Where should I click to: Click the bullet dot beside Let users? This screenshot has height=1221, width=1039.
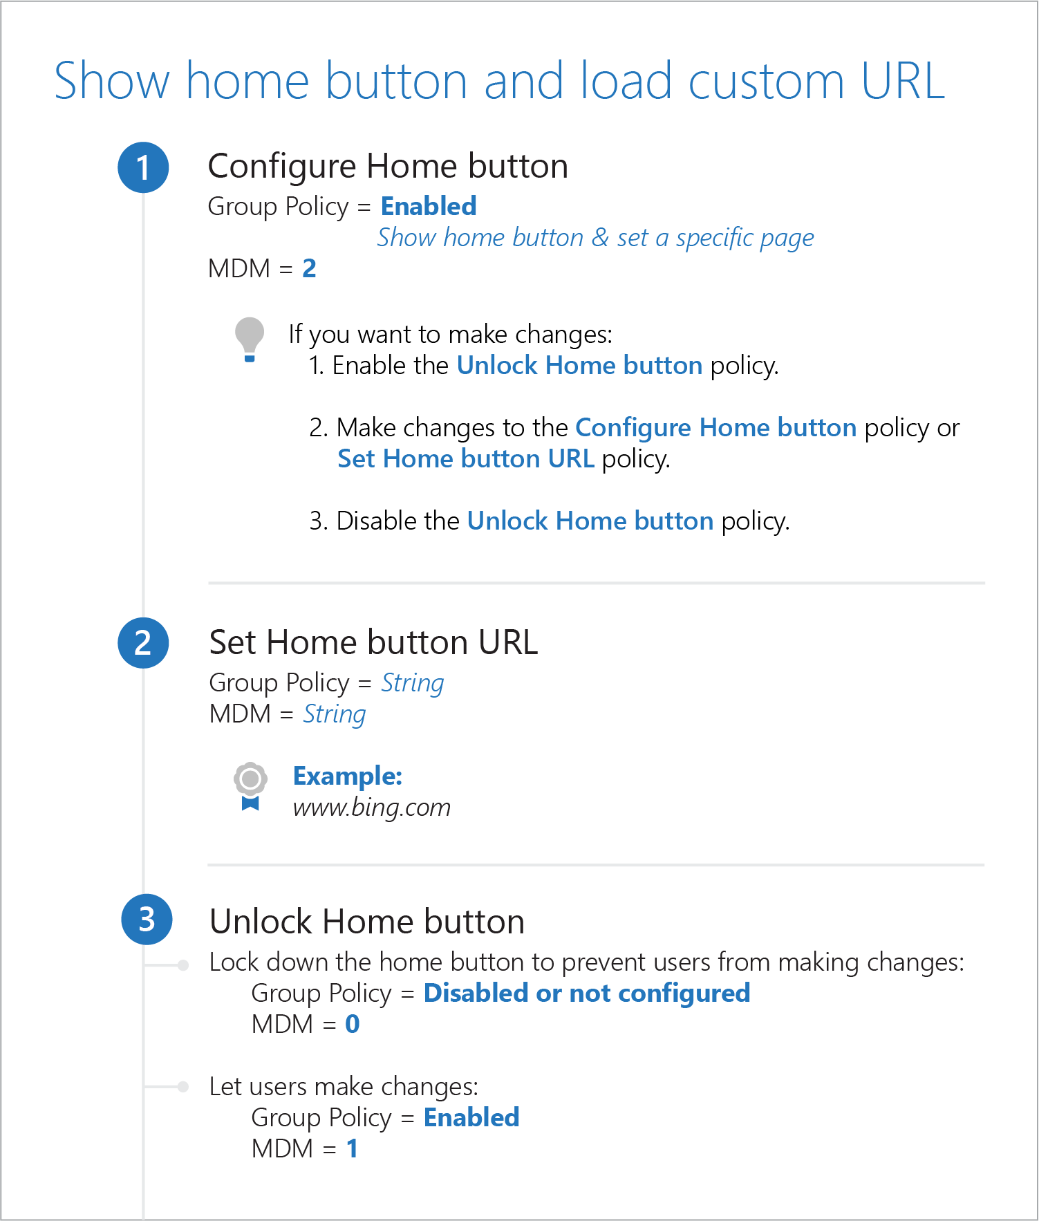[183, 1087]
